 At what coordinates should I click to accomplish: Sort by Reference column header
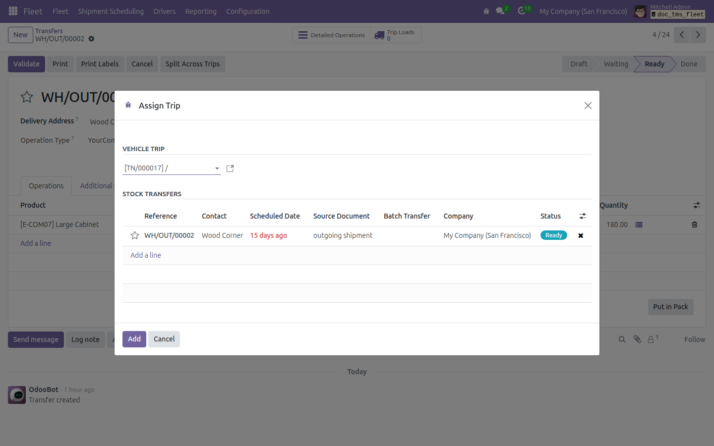click(161, 216)
